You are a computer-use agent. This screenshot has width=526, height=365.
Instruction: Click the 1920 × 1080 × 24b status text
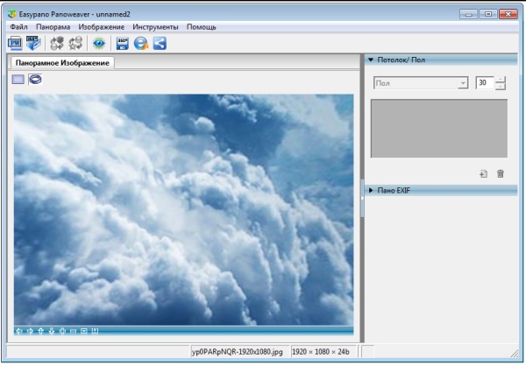[x=320, y=352]
